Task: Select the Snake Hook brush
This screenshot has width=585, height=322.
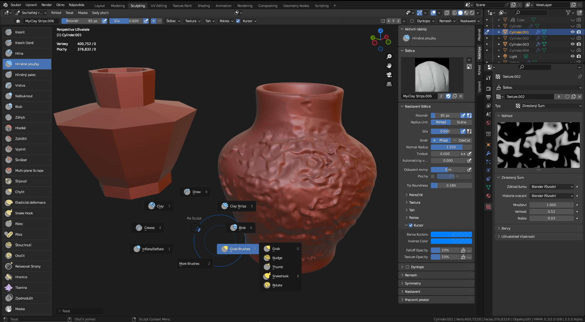Action: tap(27, 213)
